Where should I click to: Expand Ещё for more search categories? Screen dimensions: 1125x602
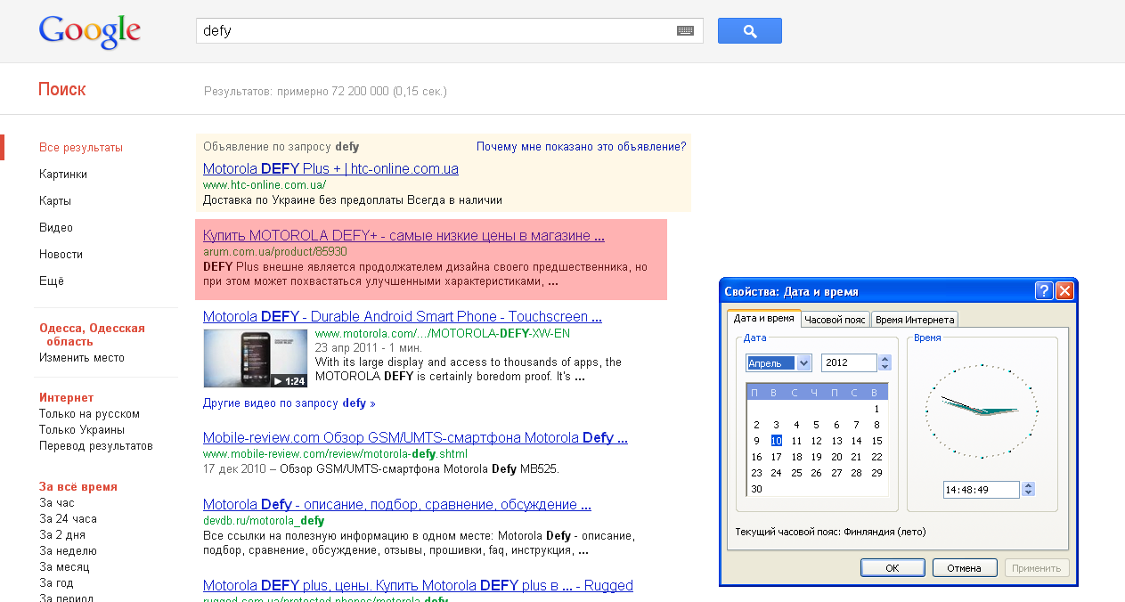(x=52, y=281)
